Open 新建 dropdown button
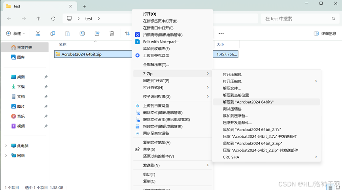 click(15, 33)
